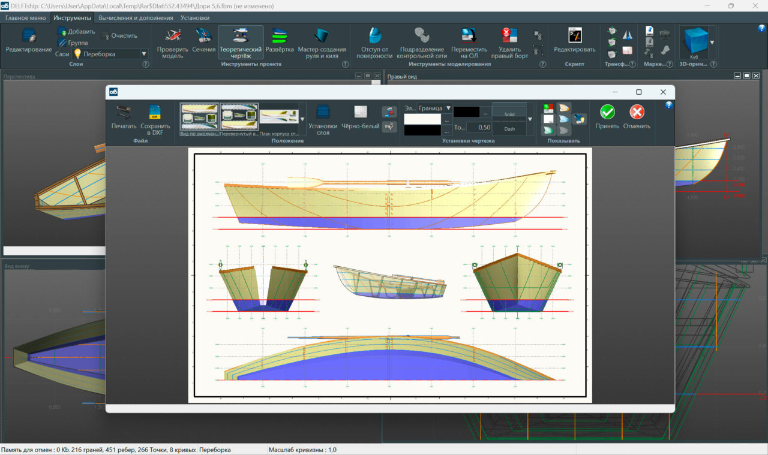Click Печатать printer icon in dialog
The width and height of the screenshot is (768, 455).
coord(124,117)
